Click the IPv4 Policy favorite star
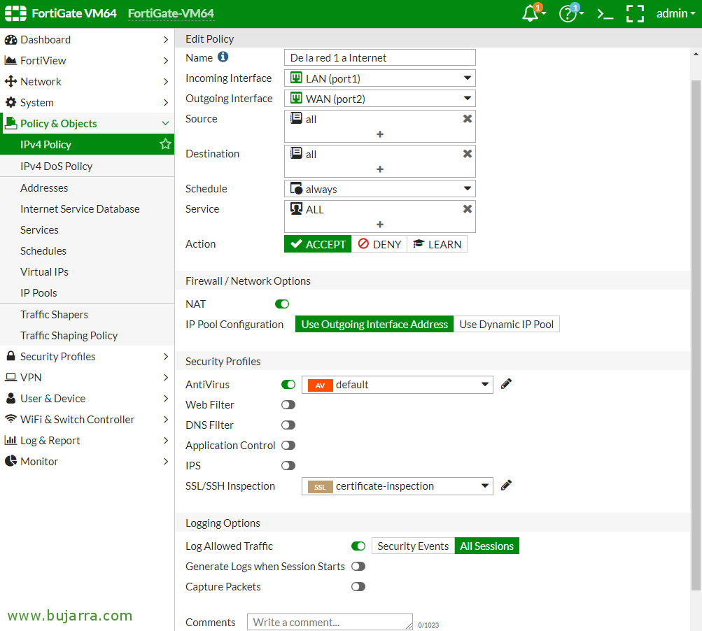This screenshot has width=702, height=631. coord(165,144)
